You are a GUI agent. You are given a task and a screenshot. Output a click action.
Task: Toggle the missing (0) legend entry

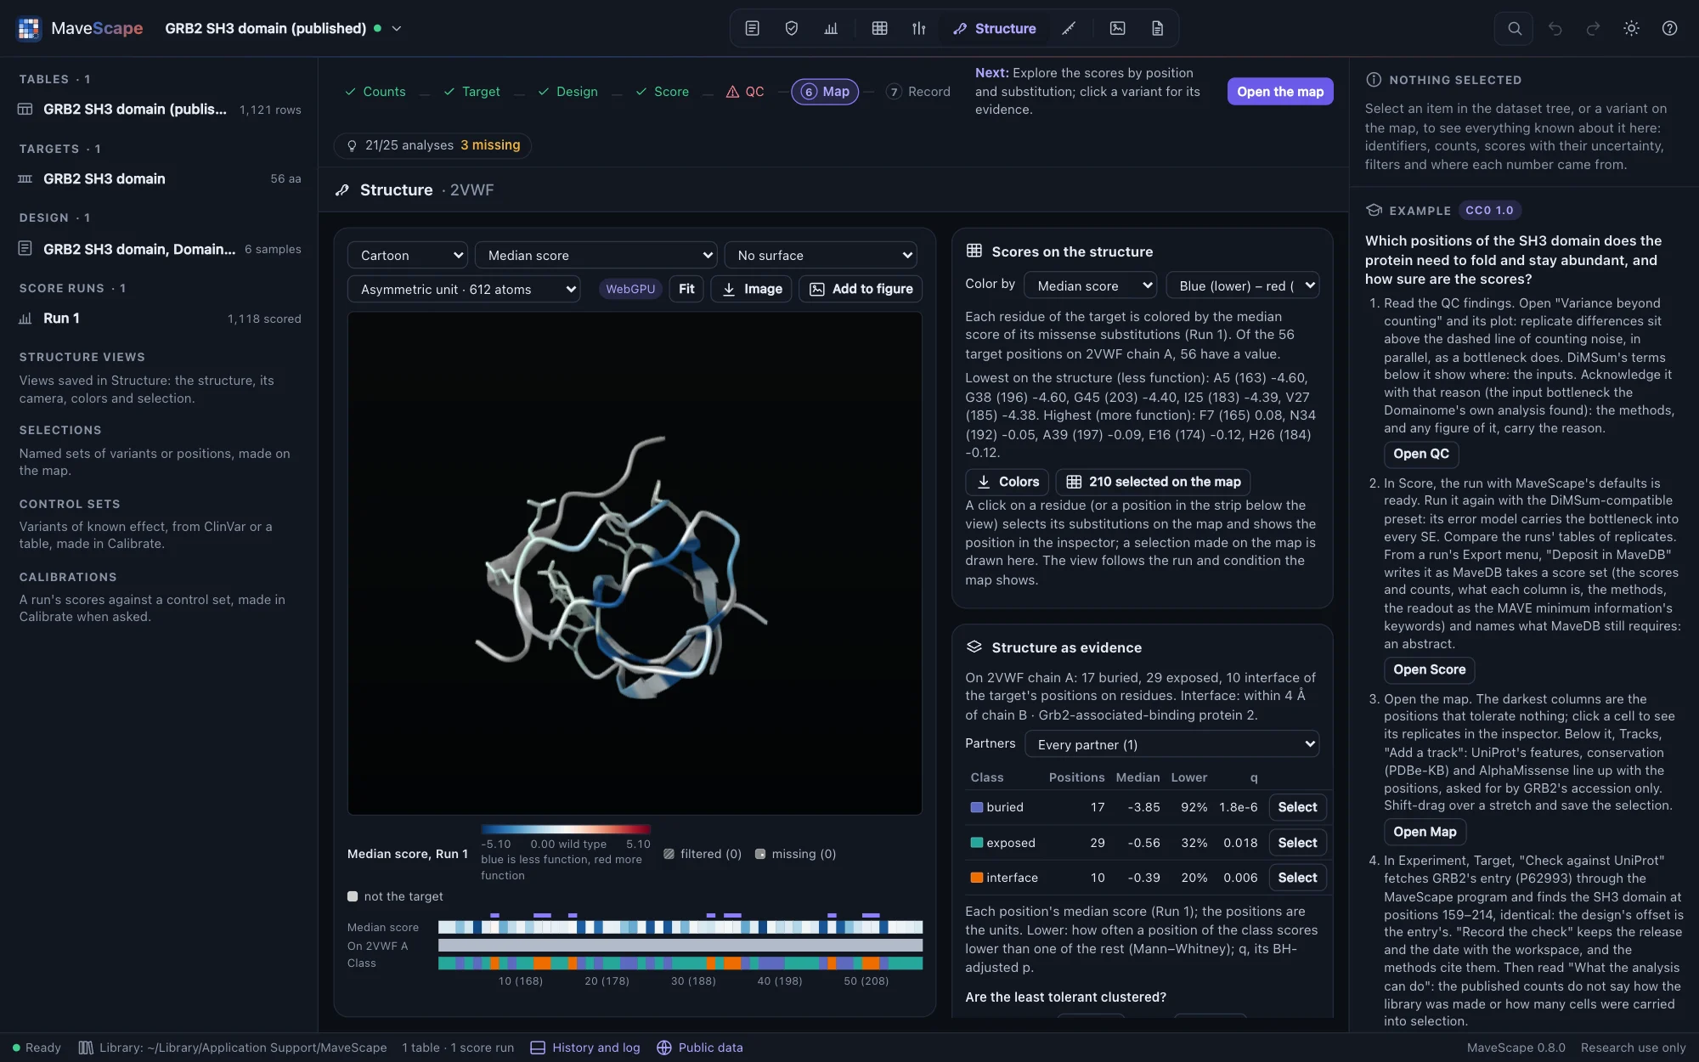click(x=795, y=854)
